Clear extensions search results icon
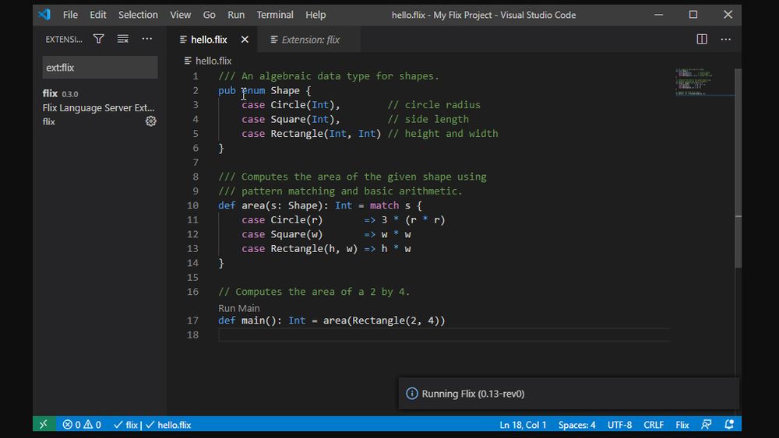This screenshot has height=438, width=779. point(123,39)
